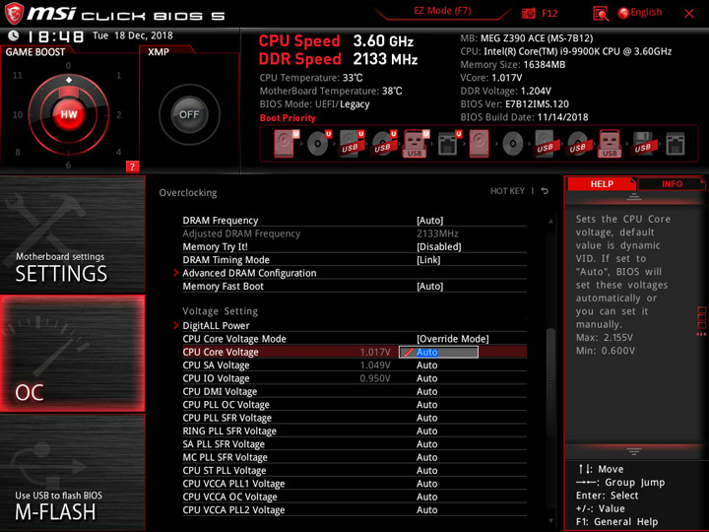Screen dimensions: 709x532
Task: Edit the CPU DMI Voltage Auto value
Action: tap(426, 391)
